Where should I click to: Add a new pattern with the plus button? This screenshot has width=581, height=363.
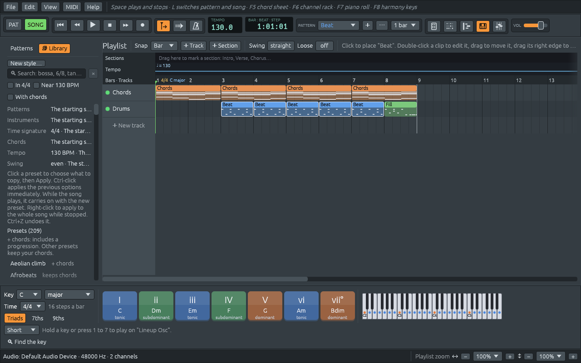point(368,25)
